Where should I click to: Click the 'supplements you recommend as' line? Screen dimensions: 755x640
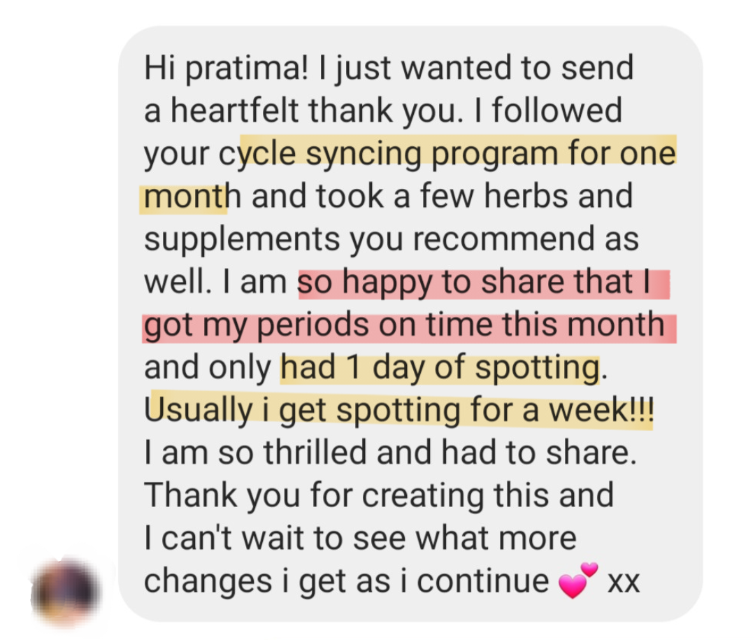click(391, 239)
